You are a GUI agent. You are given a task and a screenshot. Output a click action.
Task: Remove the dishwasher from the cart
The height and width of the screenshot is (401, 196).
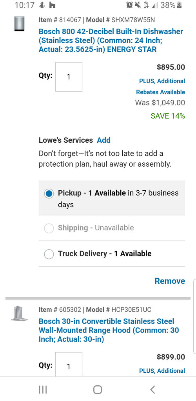coord(170,281)
